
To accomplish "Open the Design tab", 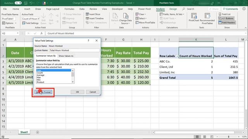I will click(x=173, y=9).
